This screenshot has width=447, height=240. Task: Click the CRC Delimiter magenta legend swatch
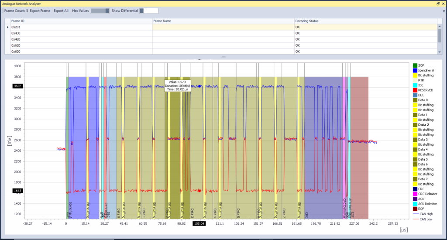click(414, 194)
